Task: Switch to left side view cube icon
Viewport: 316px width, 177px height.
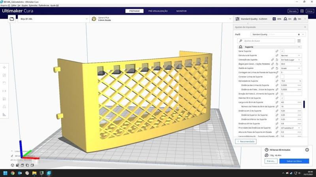Action: [x=27, y=165]
